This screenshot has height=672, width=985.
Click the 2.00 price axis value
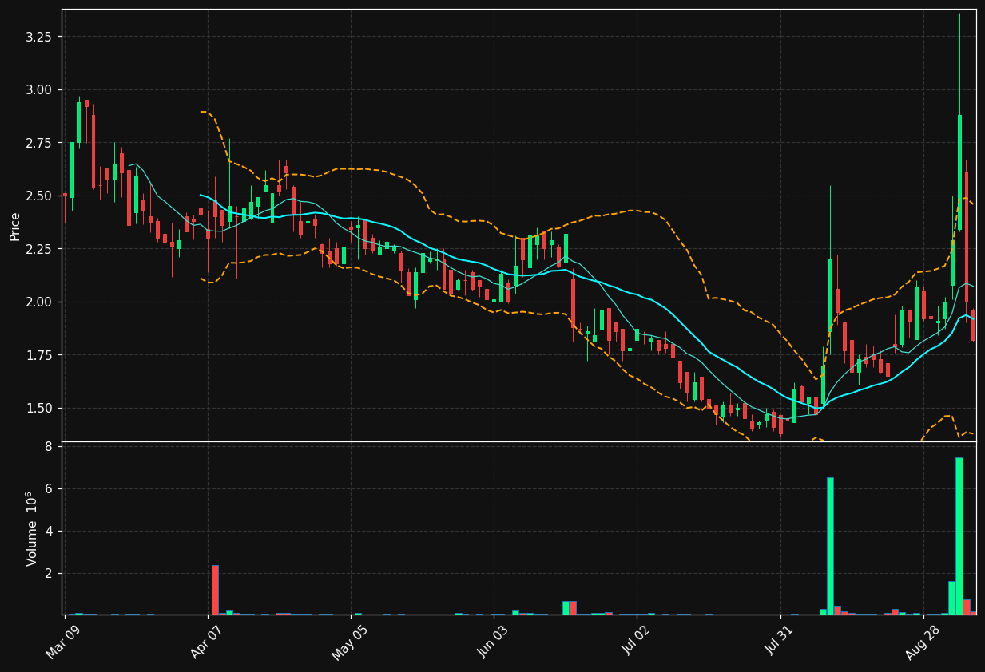[x=39, y=302]
